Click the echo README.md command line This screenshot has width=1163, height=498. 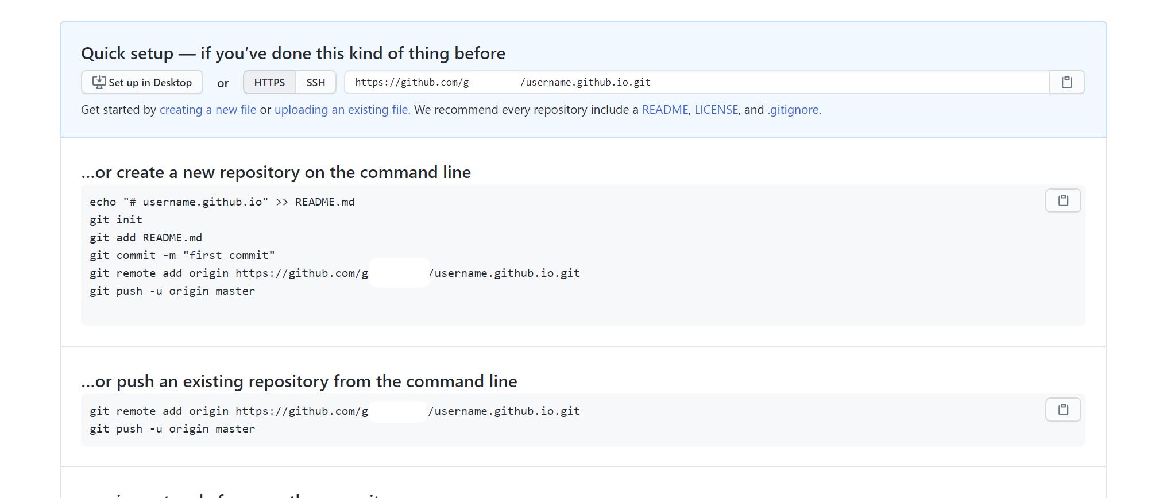coord(222,202)
